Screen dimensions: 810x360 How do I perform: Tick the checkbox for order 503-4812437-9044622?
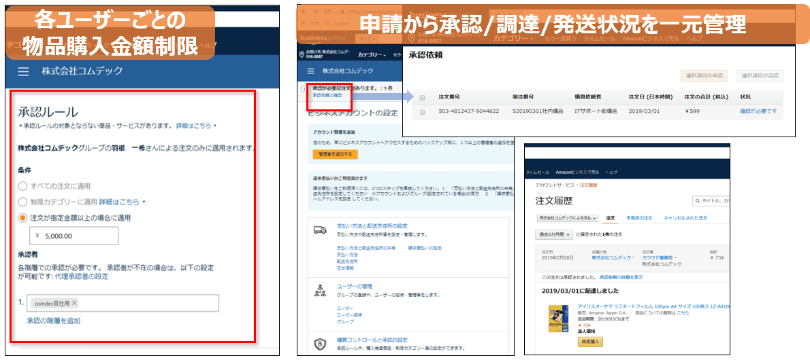423,111
